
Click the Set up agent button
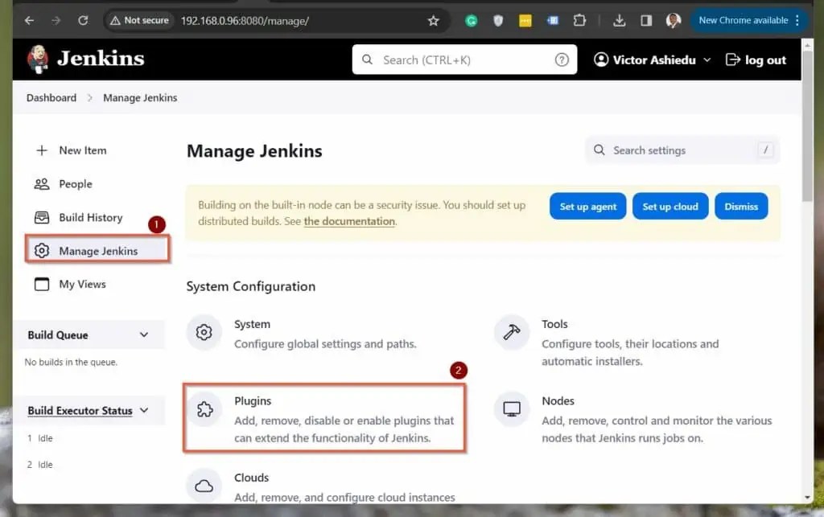pyautogui.click(x=587, y=206)
